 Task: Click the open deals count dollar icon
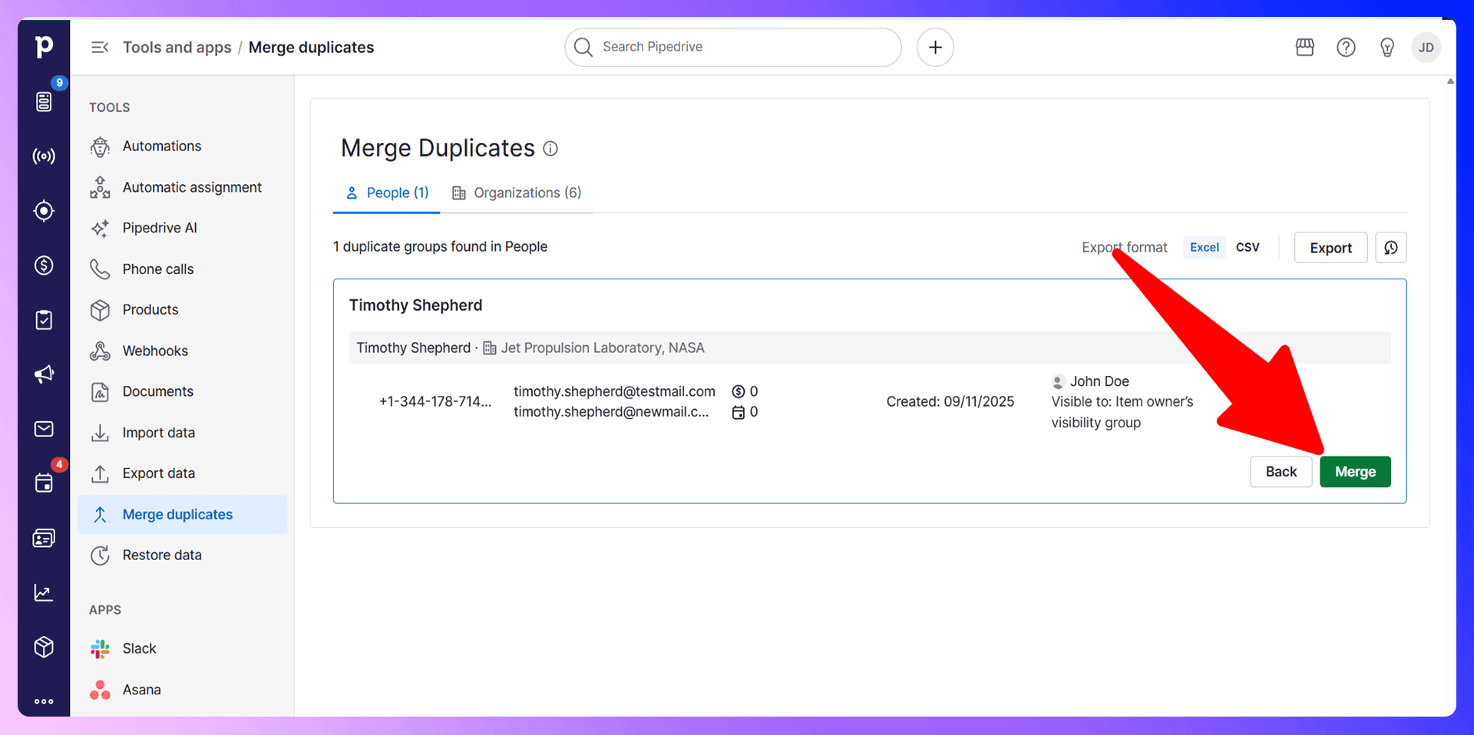pyautogui.click(x=739, y=391)
